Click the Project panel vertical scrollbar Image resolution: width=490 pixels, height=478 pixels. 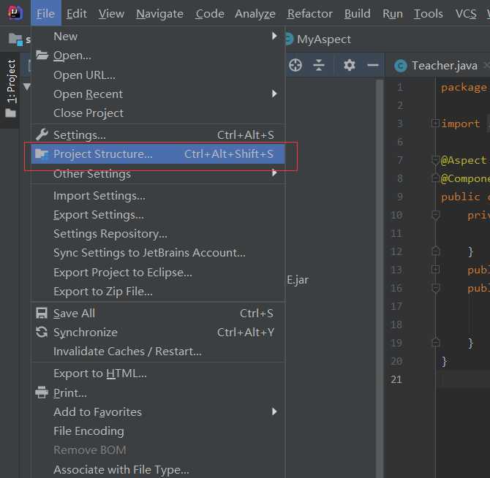380,278
